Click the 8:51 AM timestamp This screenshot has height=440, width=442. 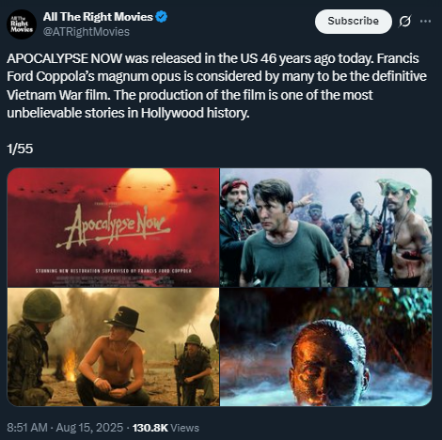27,428
